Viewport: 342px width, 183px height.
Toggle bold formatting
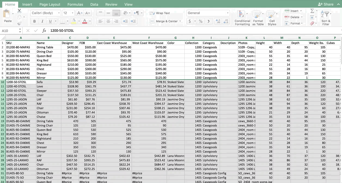coord(34,21)
